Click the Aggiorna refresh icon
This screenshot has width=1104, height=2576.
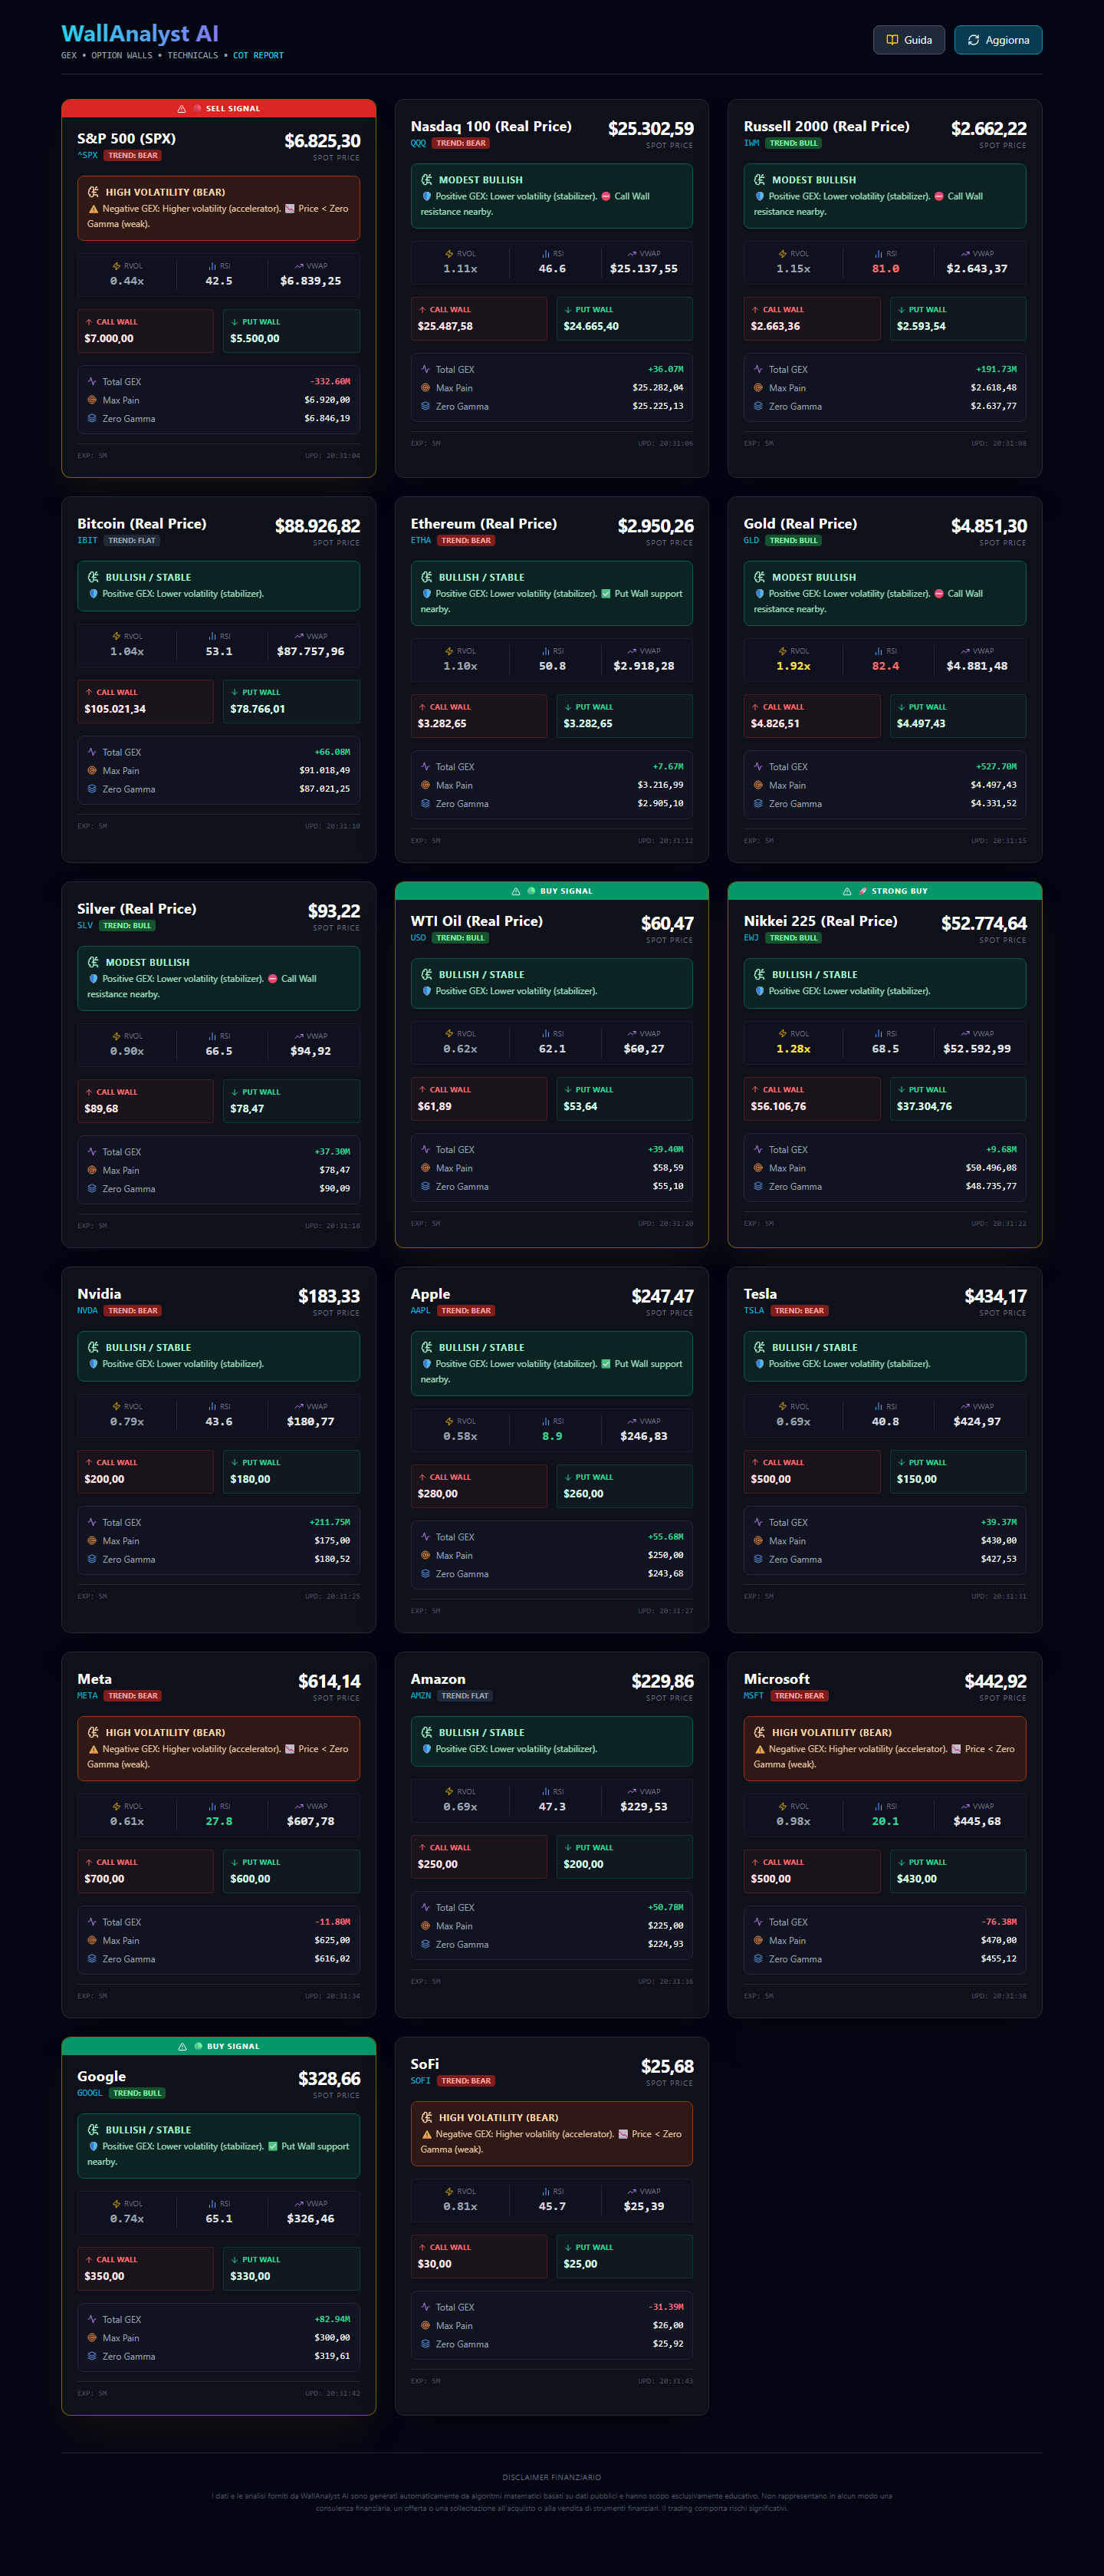click(x=973, y=40)
